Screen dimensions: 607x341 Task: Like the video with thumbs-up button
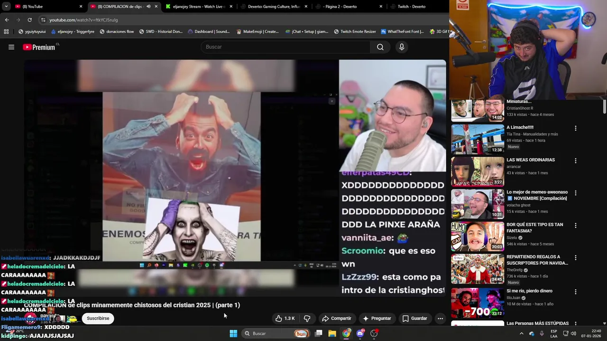[285, 318]
